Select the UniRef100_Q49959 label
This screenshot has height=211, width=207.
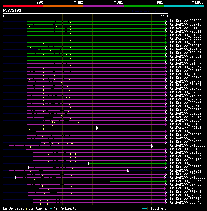pyautogui.click(x=186, y=39)
